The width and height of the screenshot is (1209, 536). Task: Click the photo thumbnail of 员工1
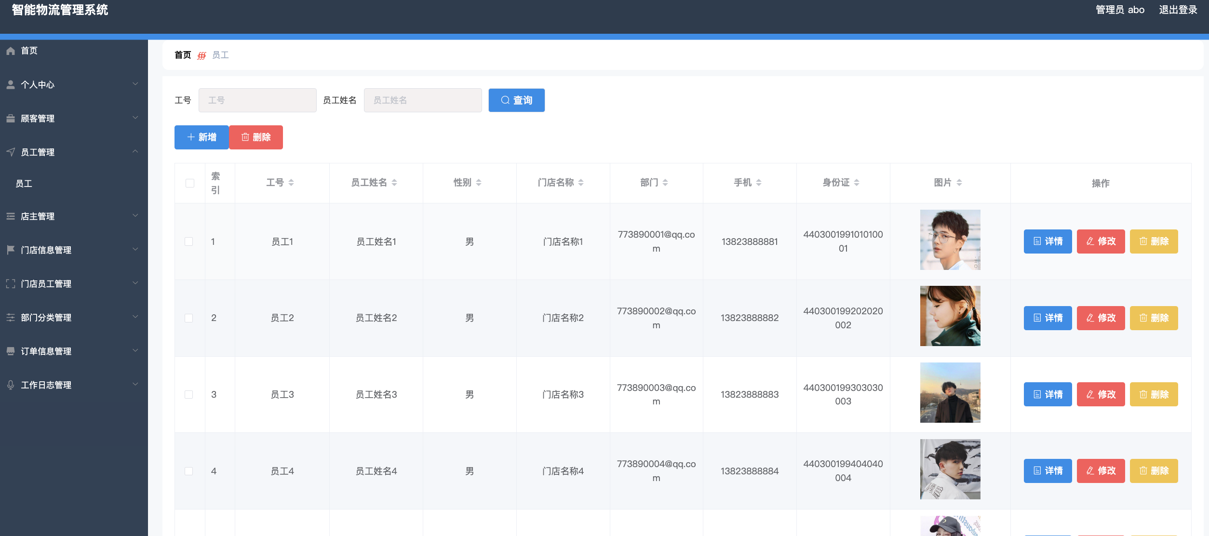(x=950, y=240)
